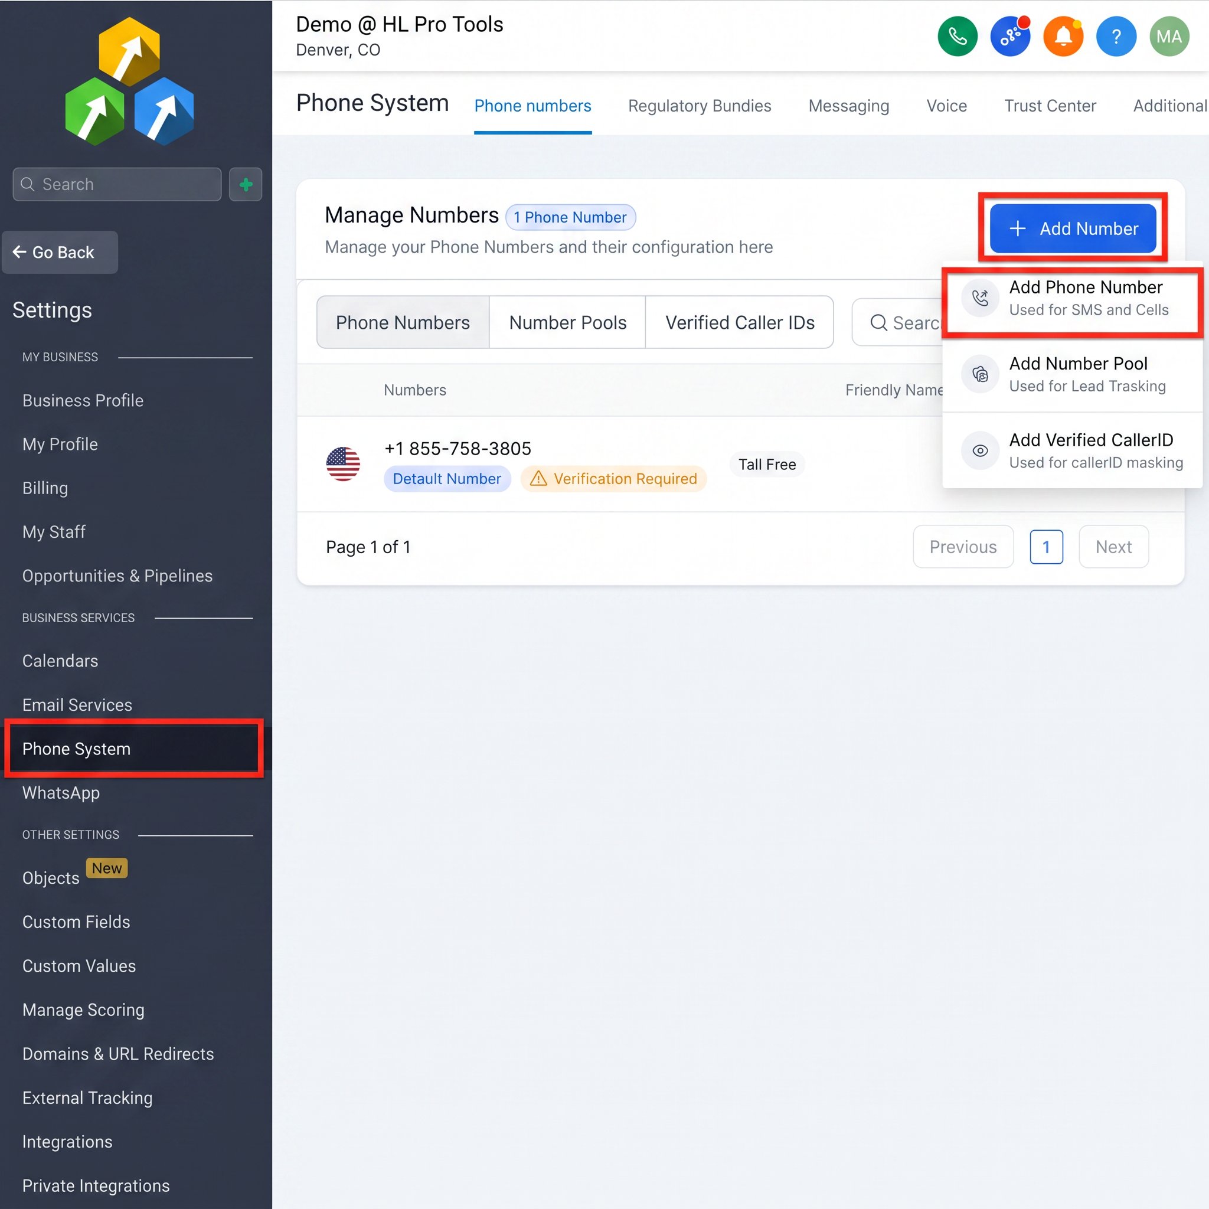Open Objects settings marked New

51,877
